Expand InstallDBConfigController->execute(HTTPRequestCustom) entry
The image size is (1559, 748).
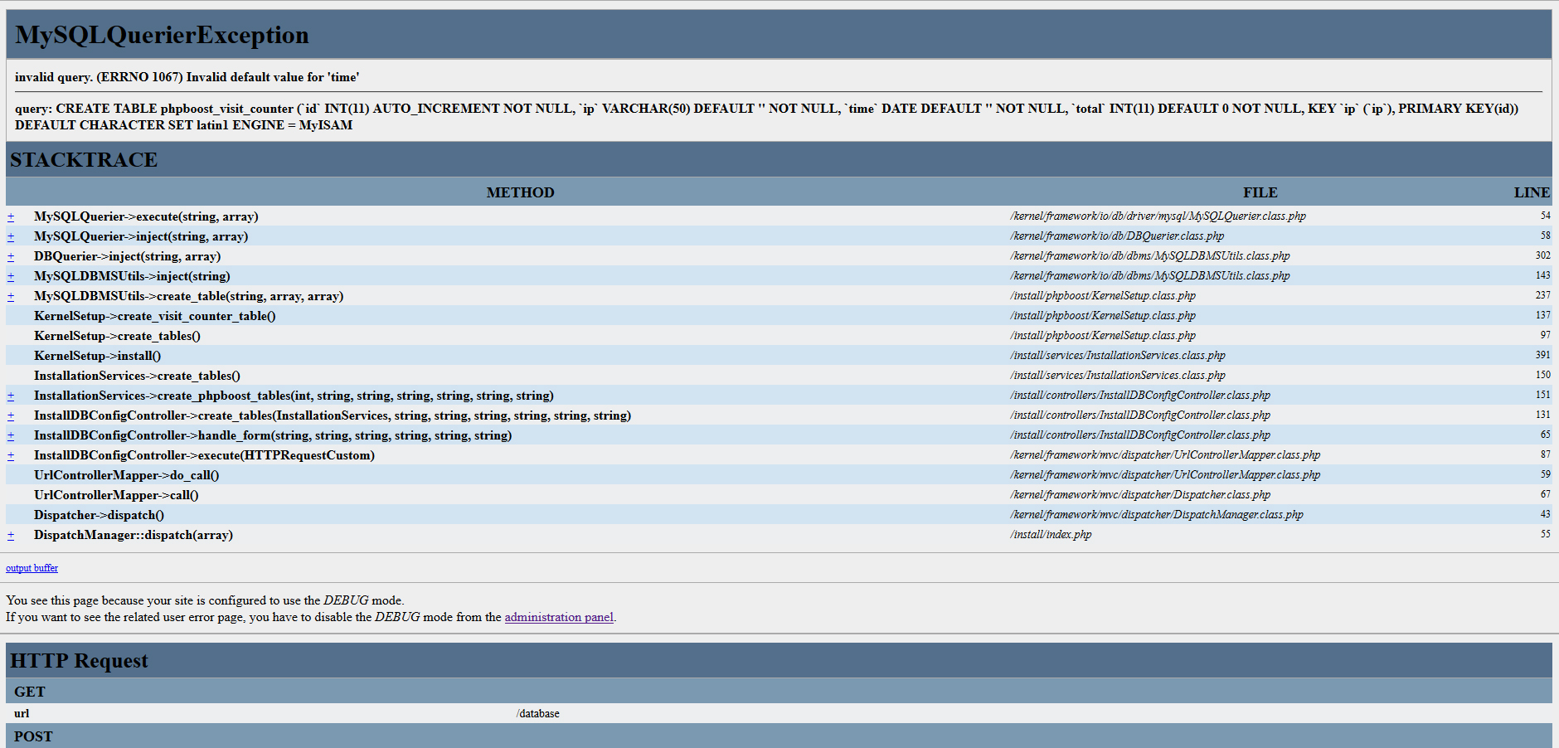(x=11, y=455)
